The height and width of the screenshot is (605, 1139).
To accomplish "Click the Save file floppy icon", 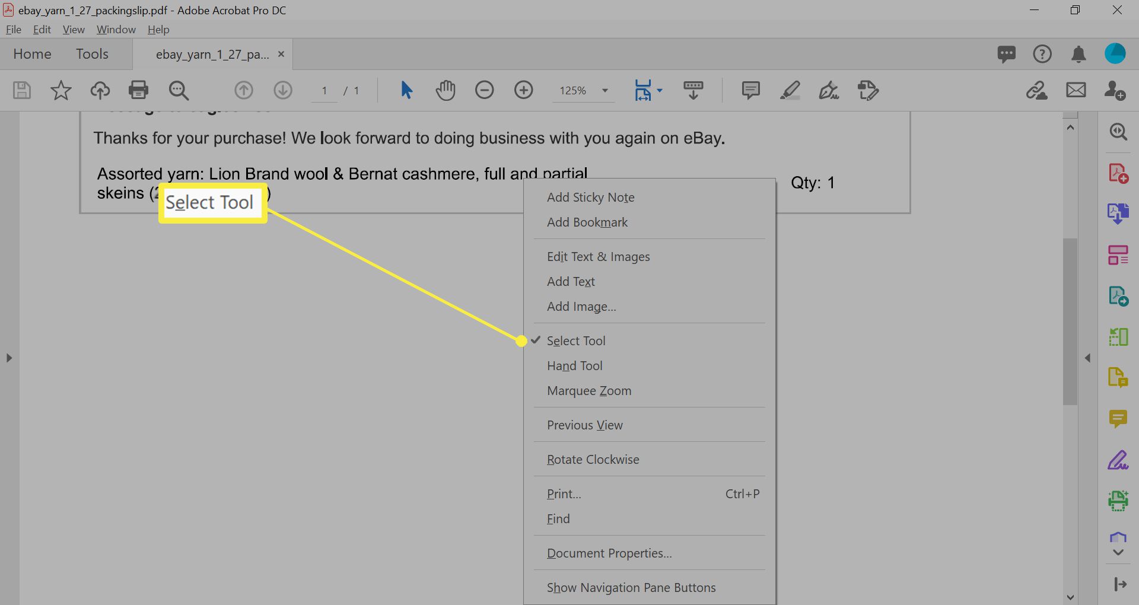I will 22,90.
